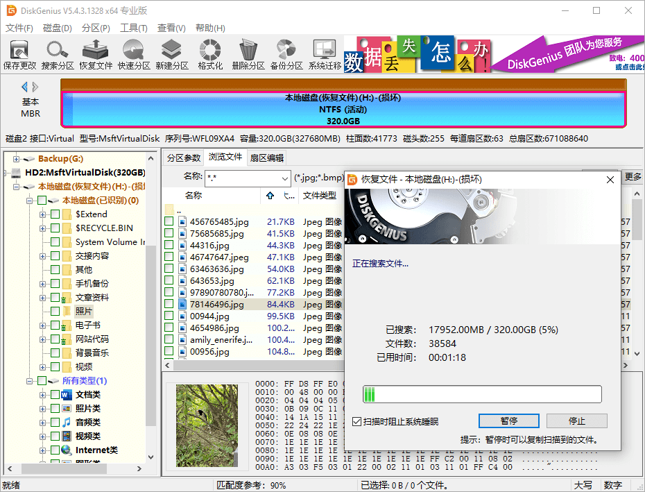Collapse the 所有类型(1) node
Screen dimensions: 645x492
pos(29,381)
